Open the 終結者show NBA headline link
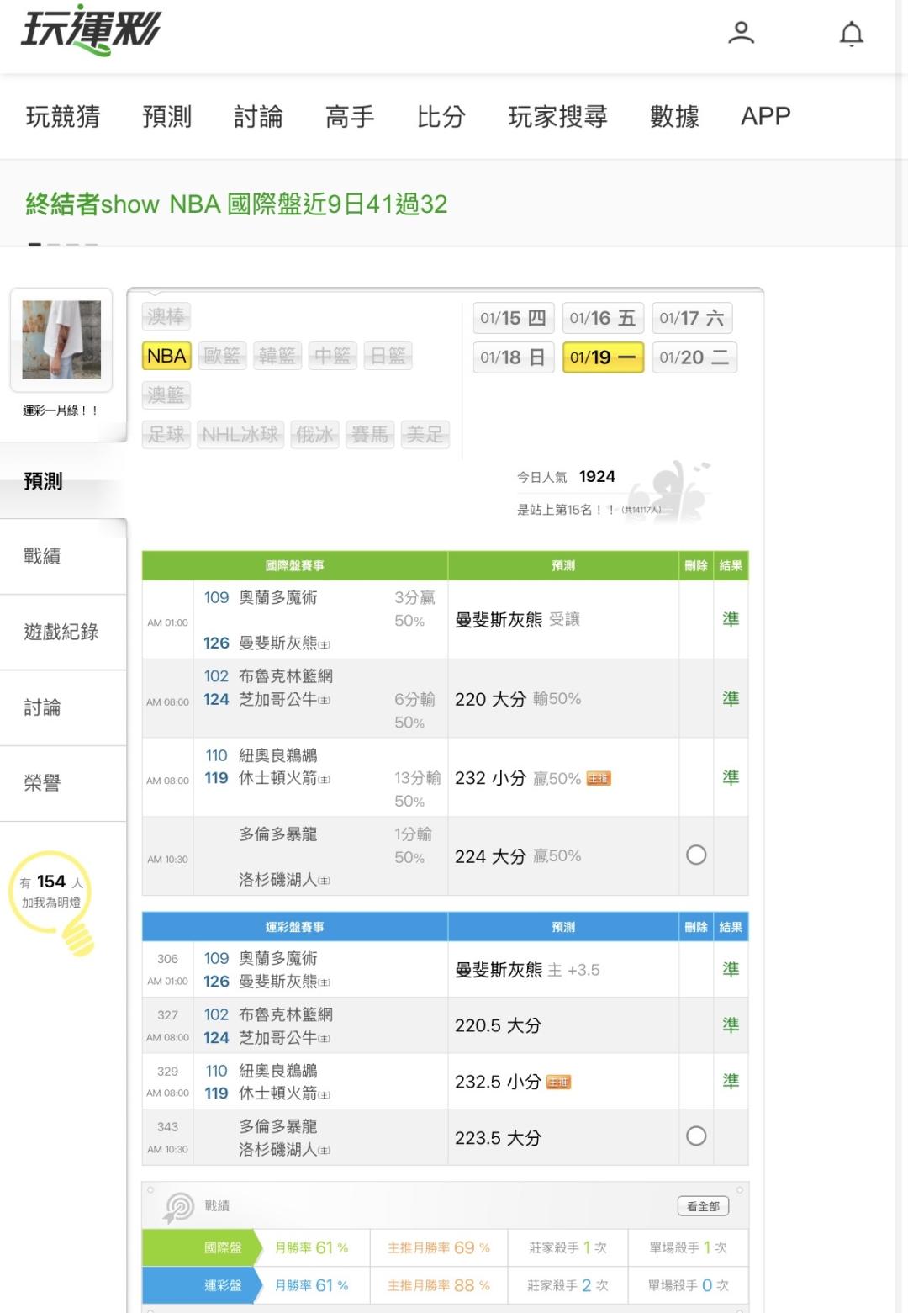 click(x=236, y=204)
